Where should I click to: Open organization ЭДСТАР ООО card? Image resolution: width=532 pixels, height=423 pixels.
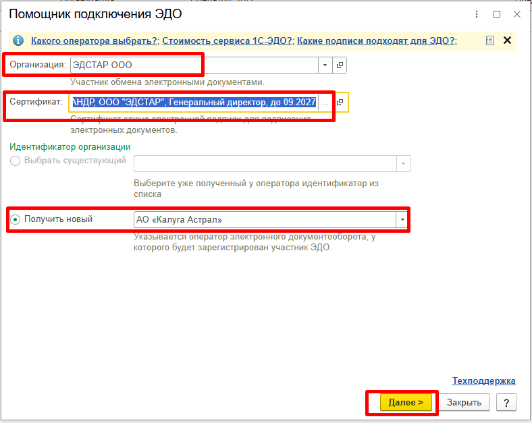[x=340, y=65]
